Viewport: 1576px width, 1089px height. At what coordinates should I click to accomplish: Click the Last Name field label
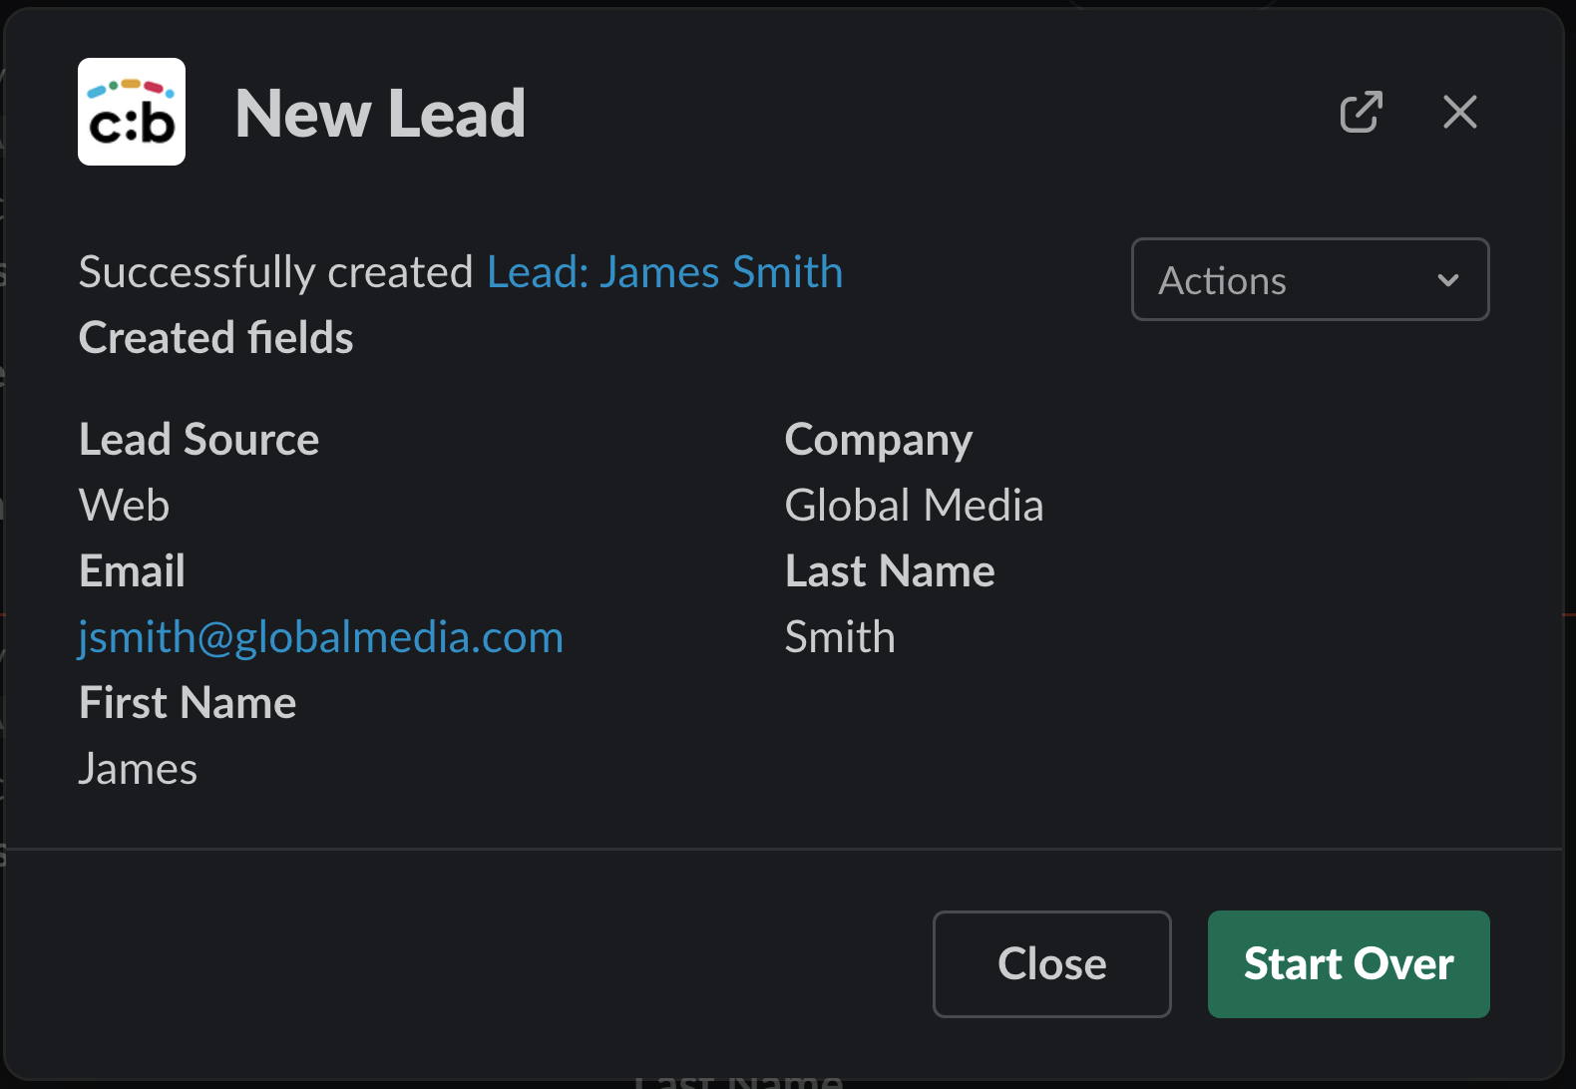[890, 571]
